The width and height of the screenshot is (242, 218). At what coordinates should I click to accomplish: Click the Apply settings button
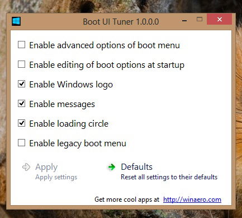[x=50, y=171]
